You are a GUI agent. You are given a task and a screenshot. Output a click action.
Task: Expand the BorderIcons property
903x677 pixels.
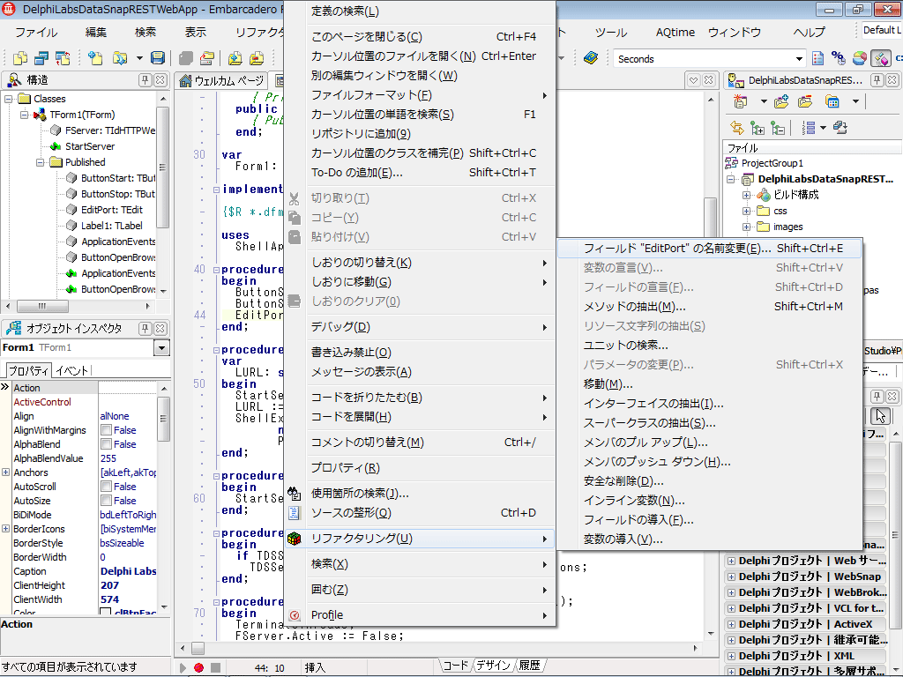click(x=6, y=529)
